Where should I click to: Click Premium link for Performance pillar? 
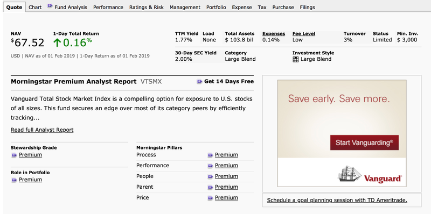tap(226, 166)
